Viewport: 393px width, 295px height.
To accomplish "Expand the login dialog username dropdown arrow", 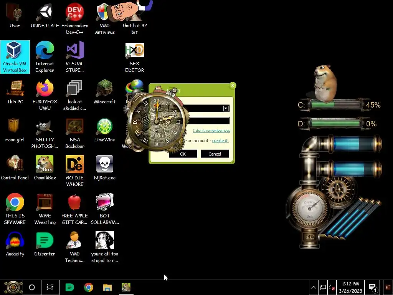I will [x=226, y=108].
